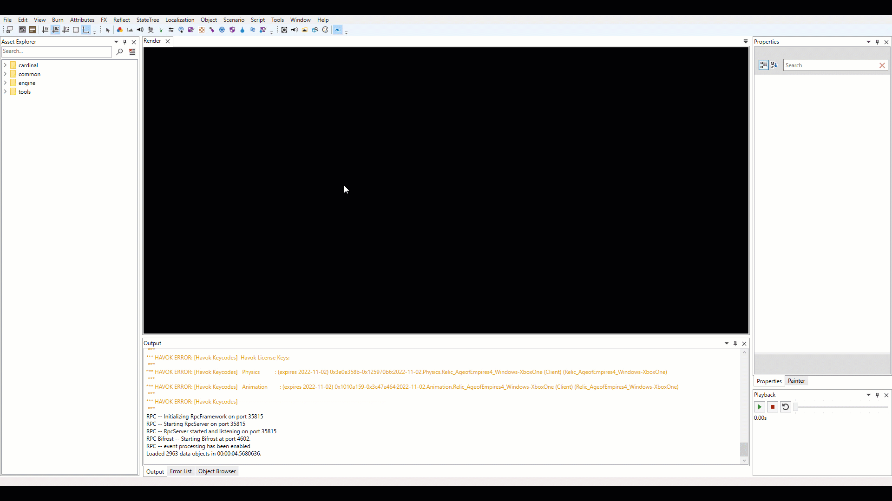Open the Scenario menu
The image size is (892, 501).
coord(234,20)
